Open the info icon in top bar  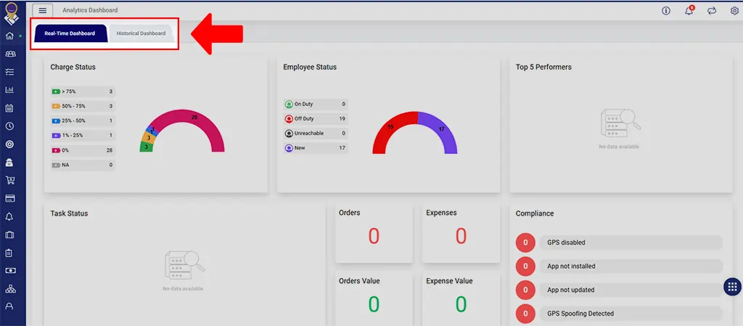tap(666, 10)
